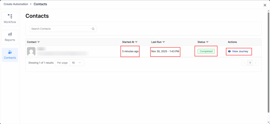This screenshot has width=270, height=124.
Task: Click the View Journey eye icon
Action: point(229,51)
